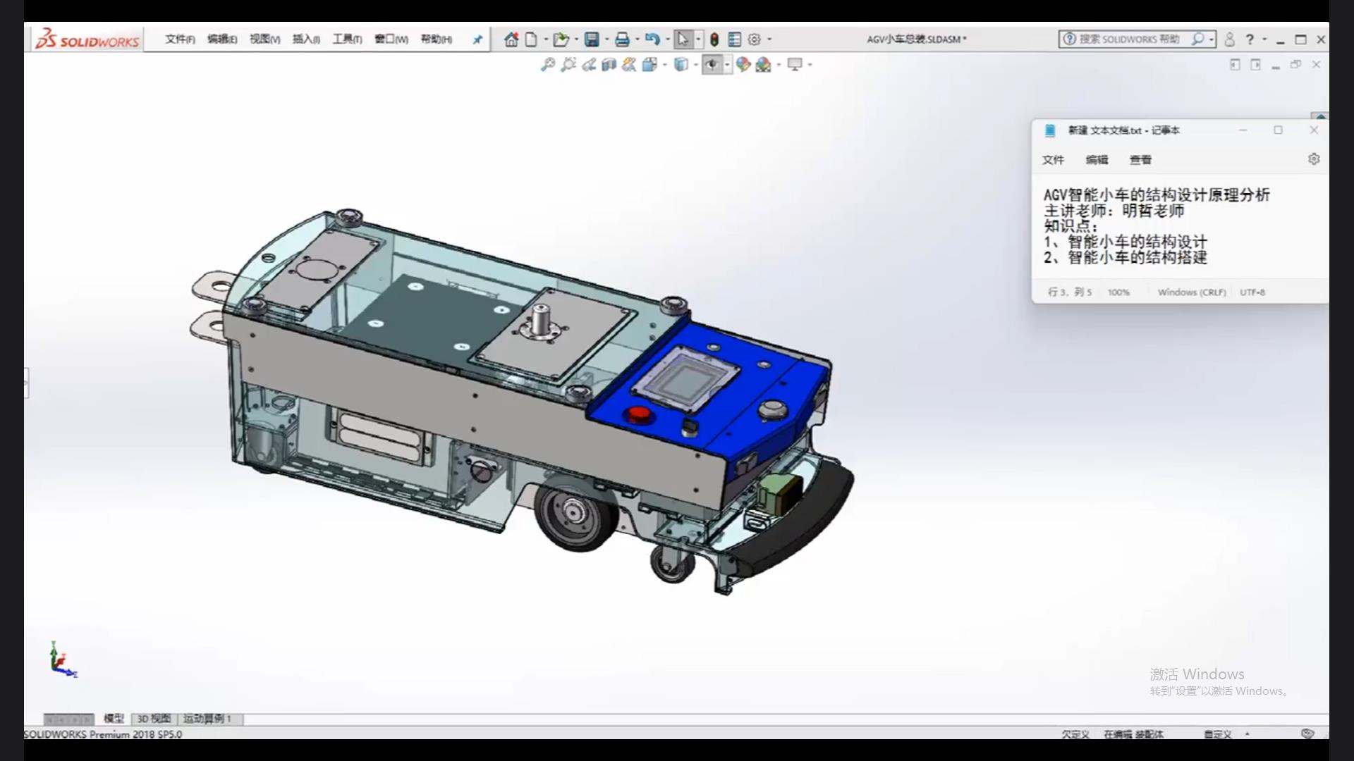Click Edit Appearance color sphere icon
The height and width of the screenshot is (761, 1354).
tap(743, 65)
